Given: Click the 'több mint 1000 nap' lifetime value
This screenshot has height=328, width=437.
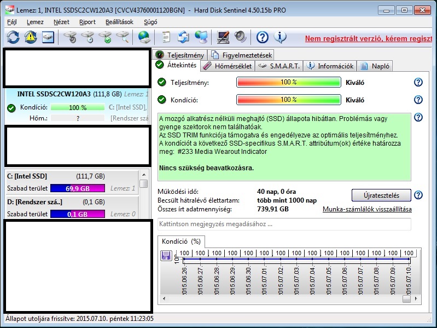Looking at the screenshot, I should point(287,200).
